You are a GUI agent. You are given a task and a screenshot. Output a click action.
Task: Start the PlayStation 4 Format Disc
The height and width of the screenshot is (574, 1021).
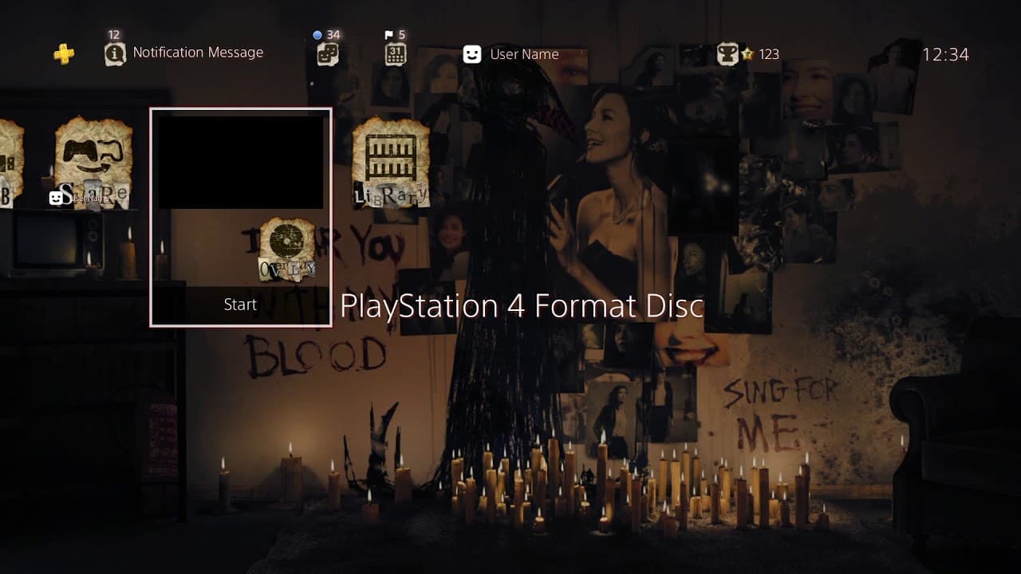click(240, 305)
